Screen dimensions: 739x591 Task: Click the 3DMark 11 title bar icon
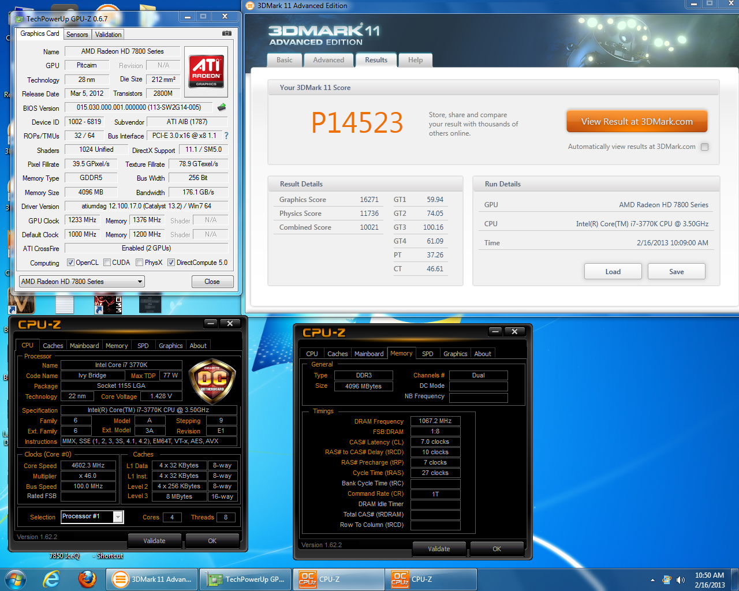(x=250, y=6)
